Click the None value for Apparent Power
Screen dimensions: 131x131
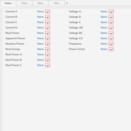tap(40, 38)
